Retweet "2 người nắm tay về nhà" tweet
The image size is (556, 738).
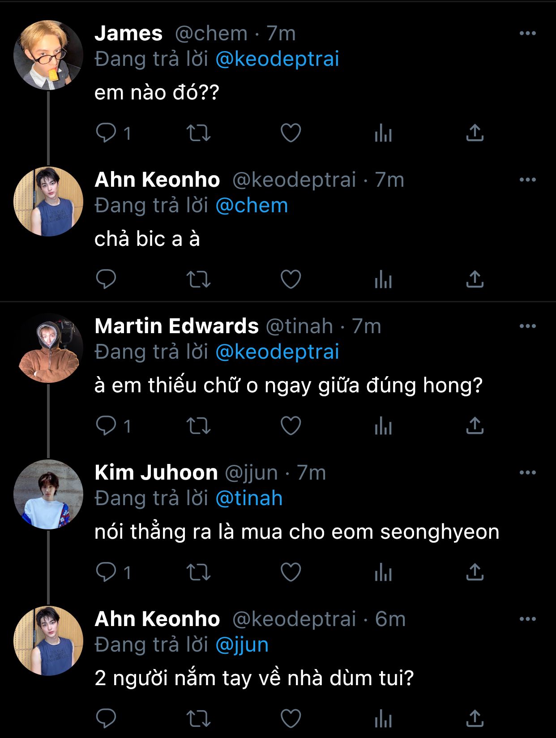coord(198,719)
